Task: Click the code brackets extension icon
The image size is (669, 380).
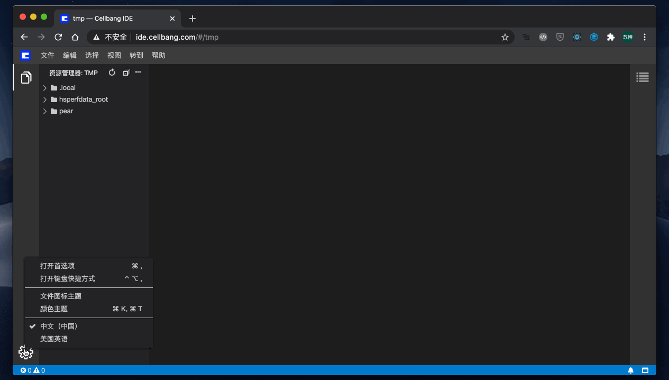Action: 543,37
